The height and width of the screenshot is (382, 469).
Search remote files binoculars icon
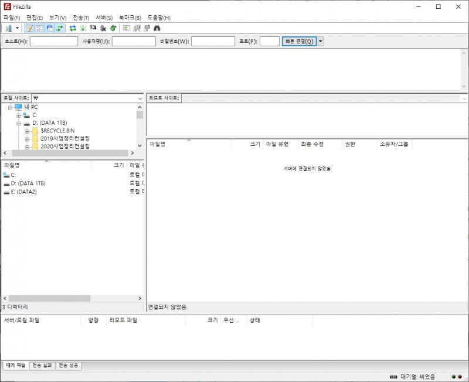pos(157,28)
